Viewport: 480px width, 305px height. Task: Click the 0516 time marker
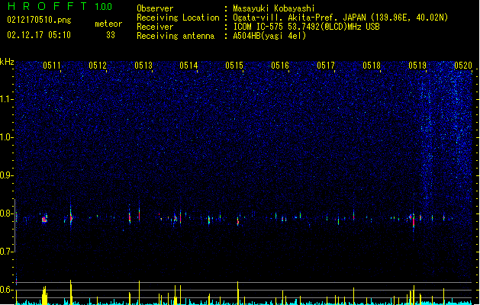tap(280, 66)
